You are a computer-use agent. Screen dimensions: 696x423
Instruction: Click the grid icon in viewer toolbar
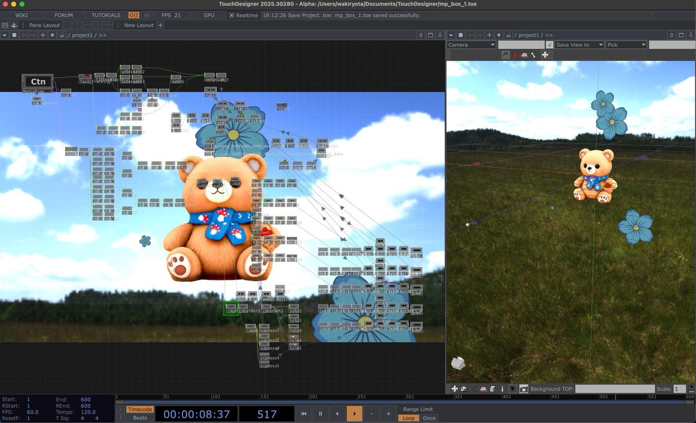pos(524,55)
